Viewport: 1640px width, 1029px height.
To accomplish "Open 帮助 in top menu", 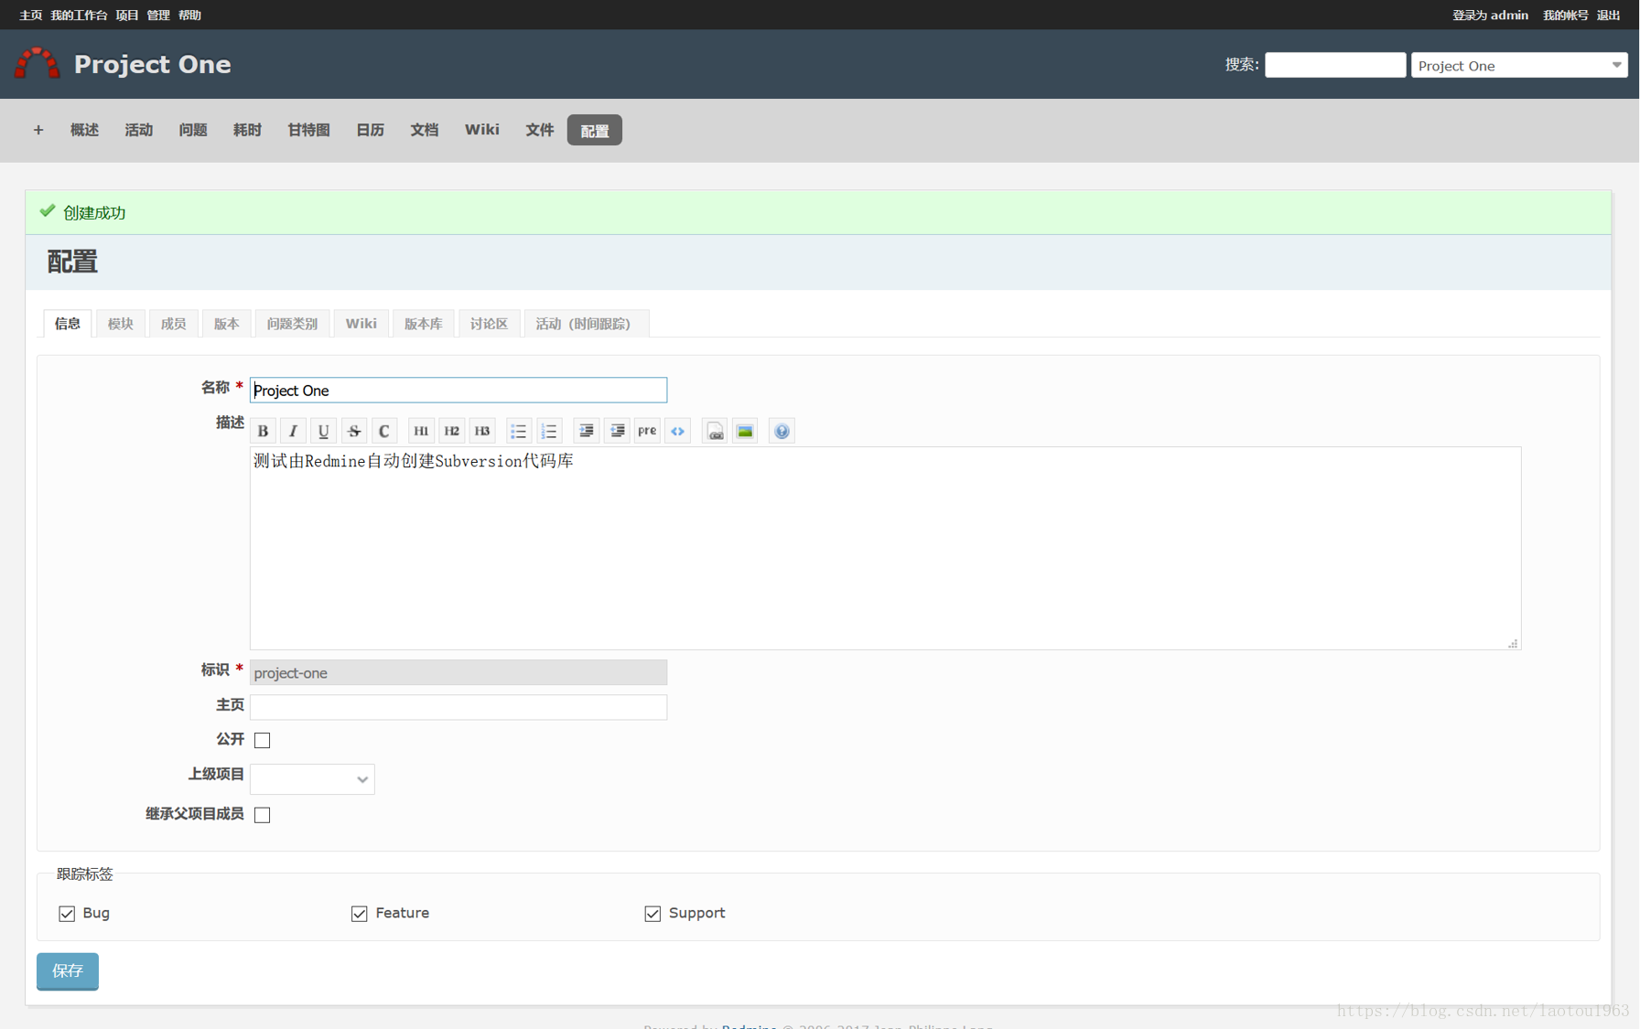I will tap(189, 15).
